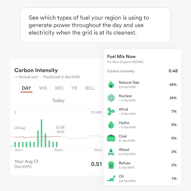Click the Natural Gas flame icon

pos(111,85)
